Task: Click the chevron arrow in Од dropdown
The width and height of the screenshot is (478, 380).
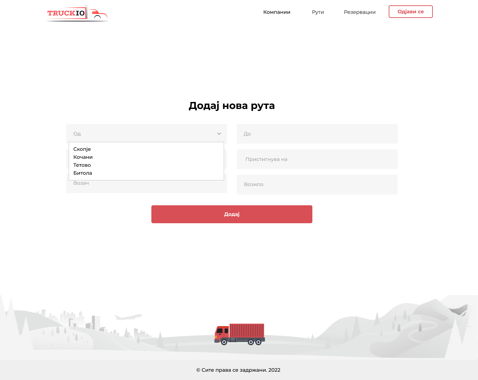Action: click(x=219, y=134)
